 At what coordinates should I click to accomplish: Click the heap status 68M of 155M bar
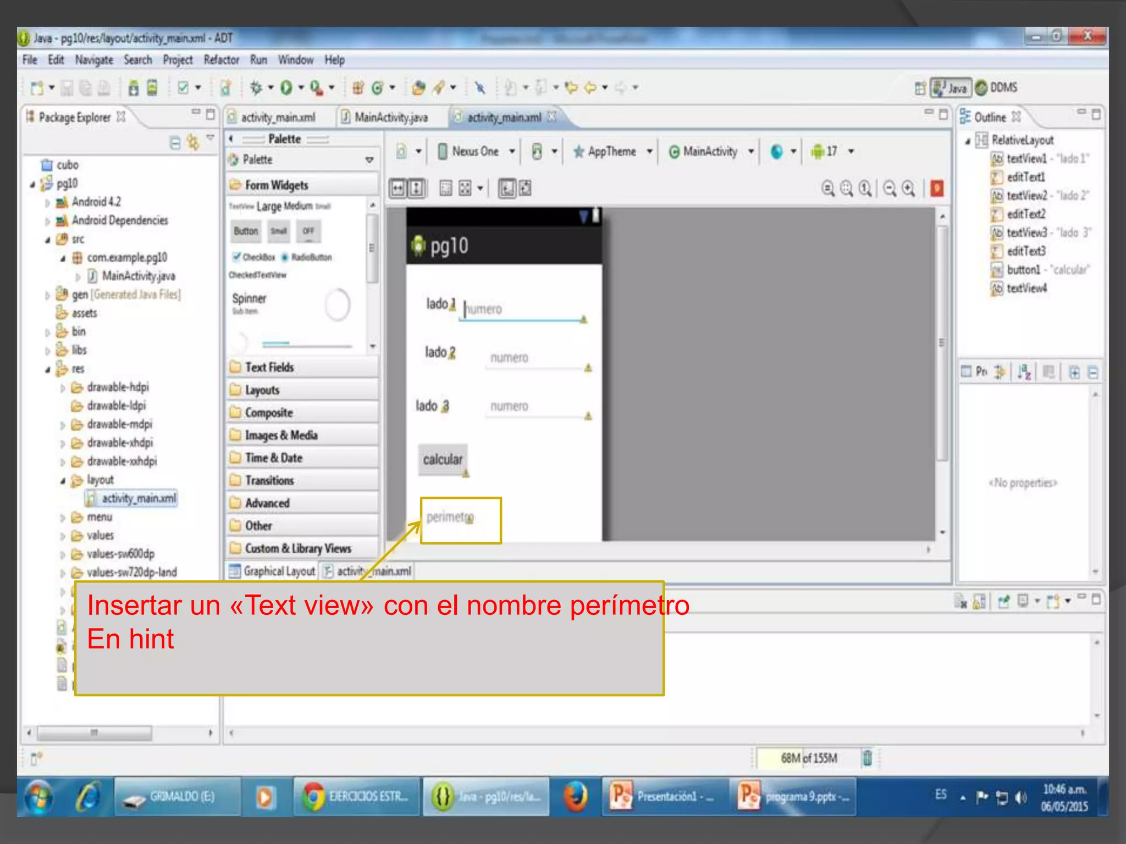point(807,758)
